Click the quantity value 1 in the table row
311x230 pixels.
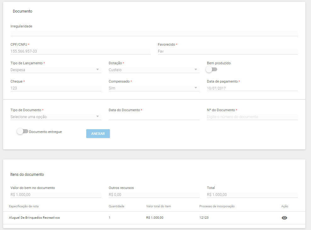110,218
